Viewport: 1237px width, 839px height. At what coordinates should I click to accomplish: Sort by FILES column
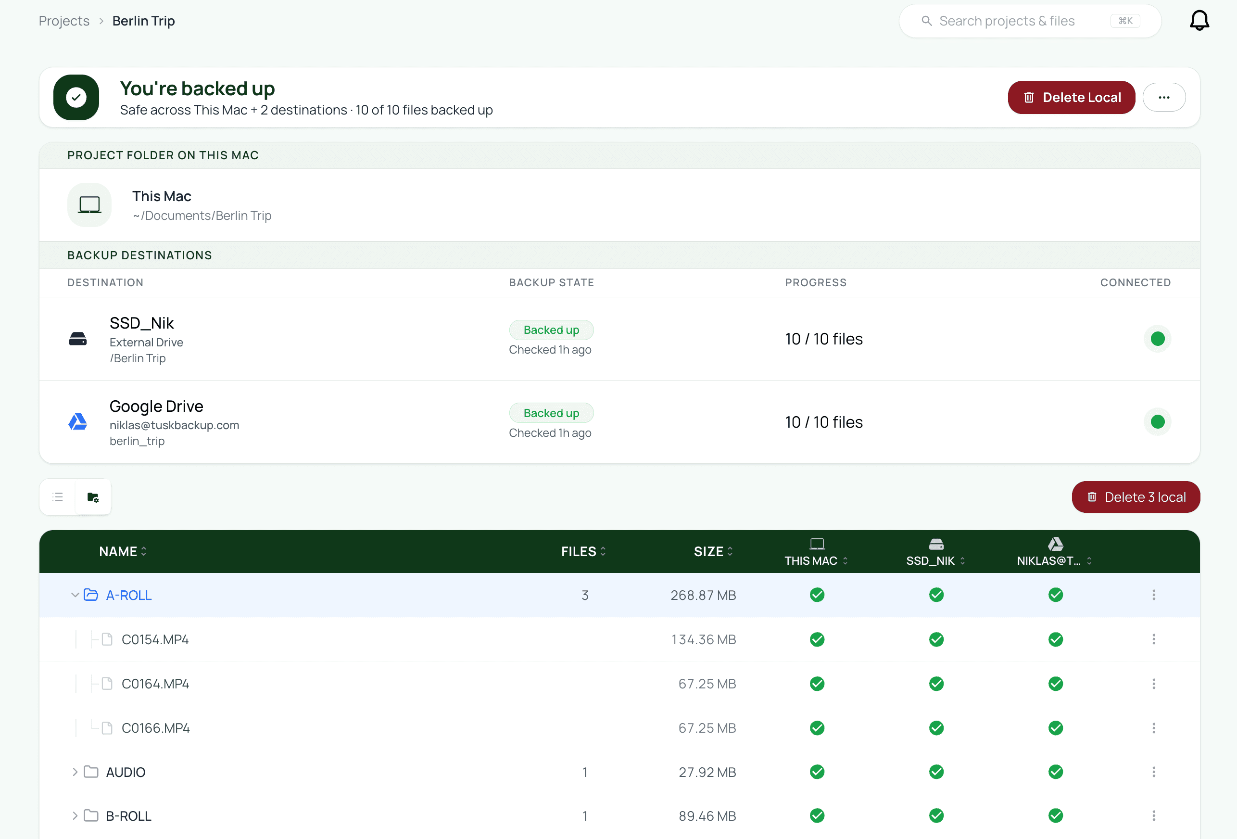(x=583, y=551)
